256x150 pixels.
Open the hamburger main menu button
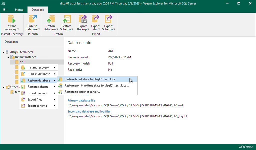coord(5,10)
